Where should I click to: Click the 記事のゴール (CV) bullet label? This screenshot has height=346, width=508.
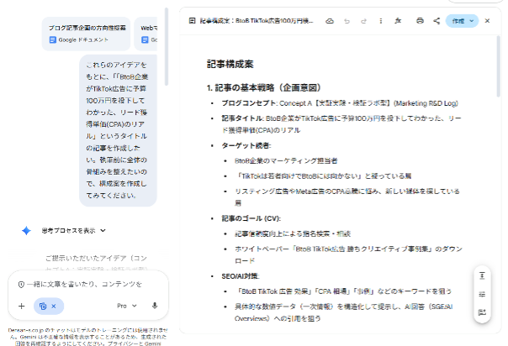pyautogui.click(x=251, y=218)
